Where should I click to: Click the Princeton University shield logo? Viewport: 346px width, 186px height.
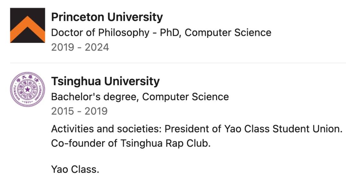(x=28, y=25)
